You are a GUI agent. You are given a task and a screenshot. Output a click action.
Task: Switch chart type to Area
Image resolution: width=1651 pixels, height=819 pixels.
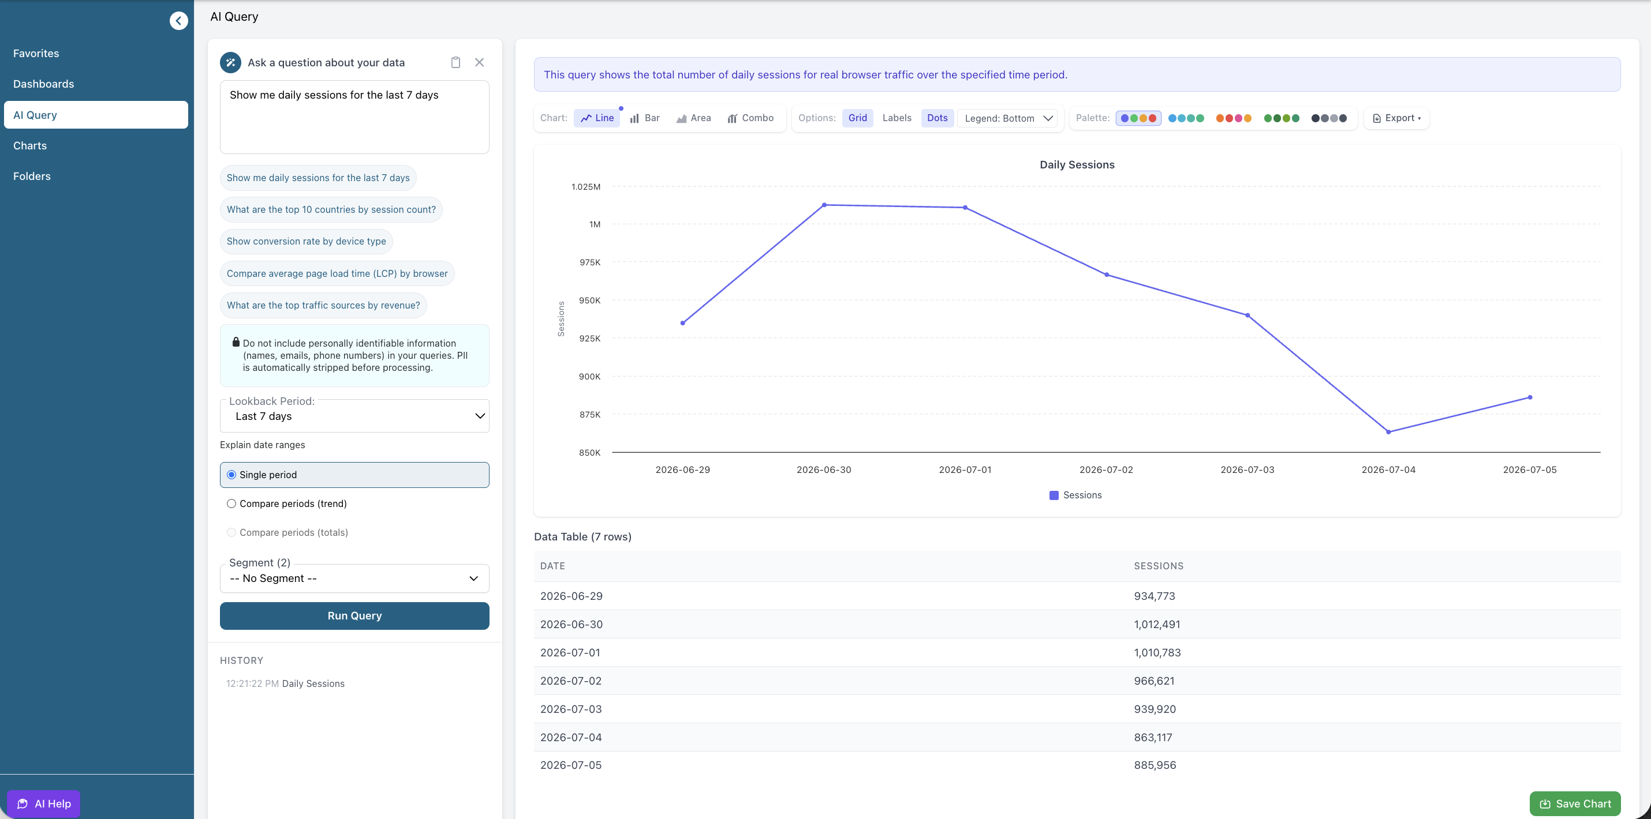pos(693,118)
